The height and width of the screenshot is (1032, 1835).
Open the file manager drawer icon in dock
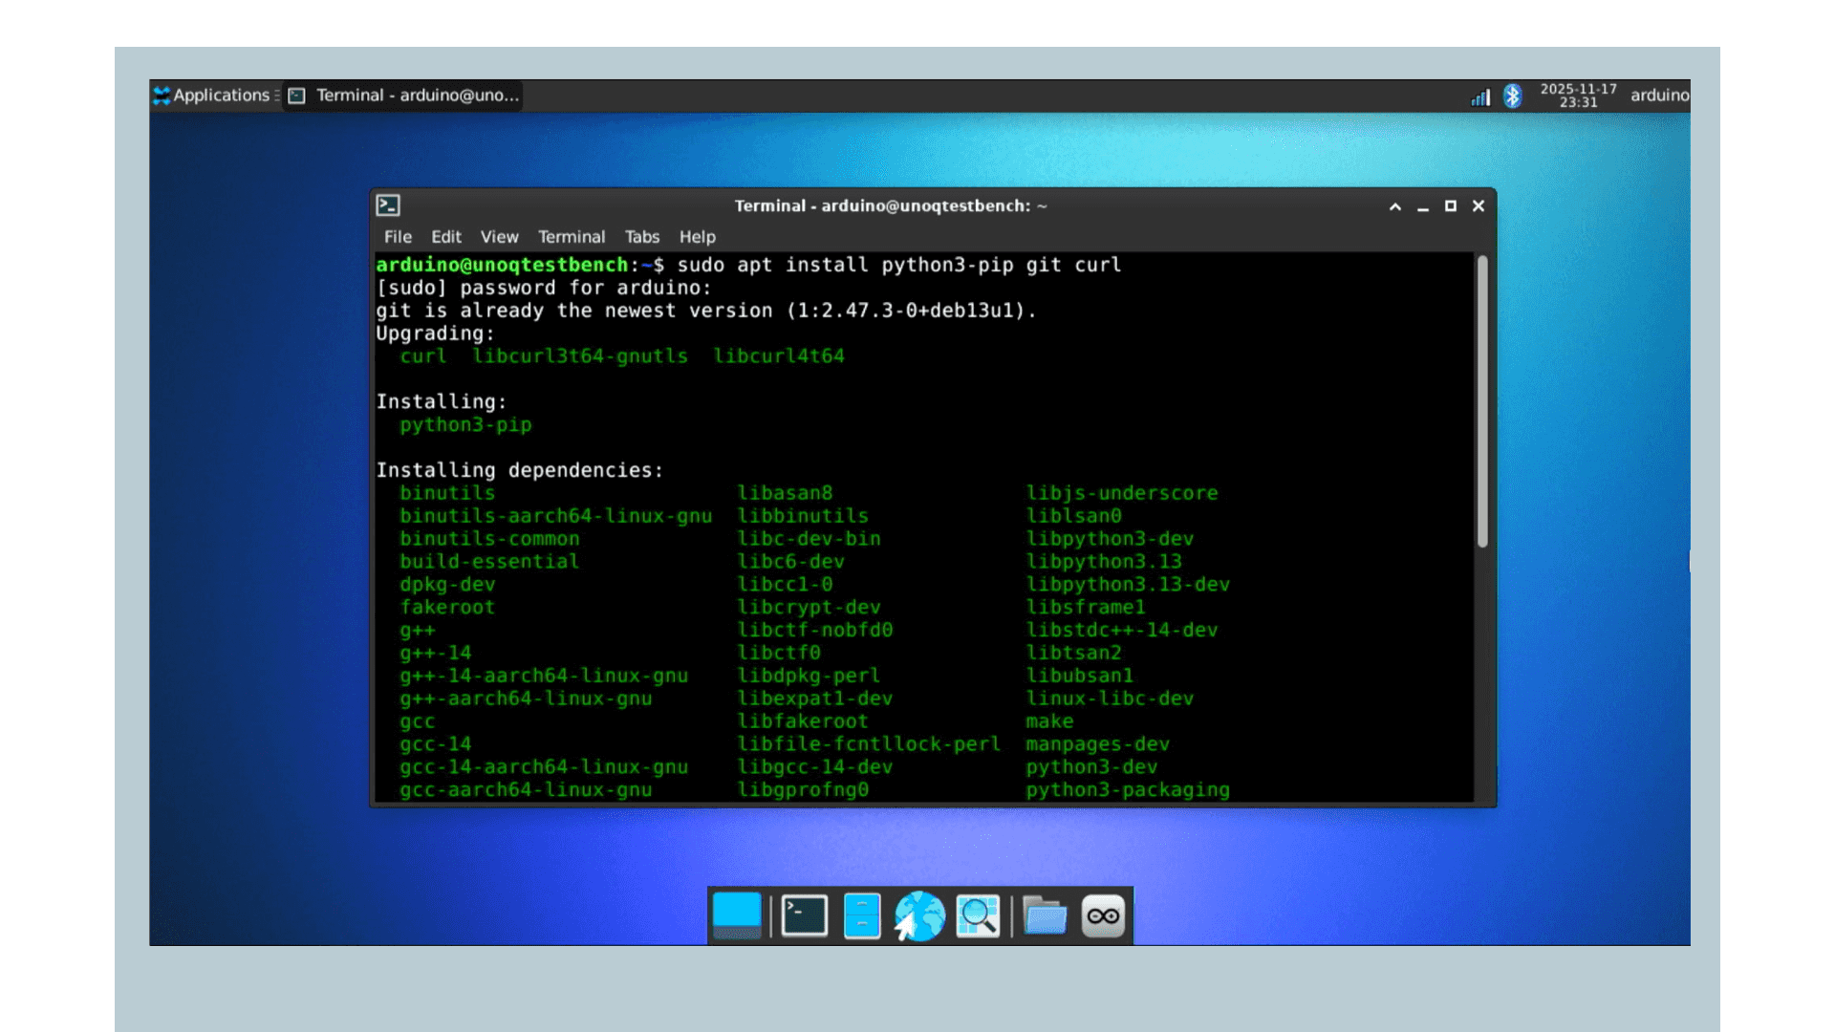click(861, 914)
